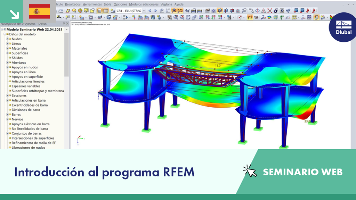Screen dimensions: 356x200
Task: Pin the project navigator panel
Action: 64,24
